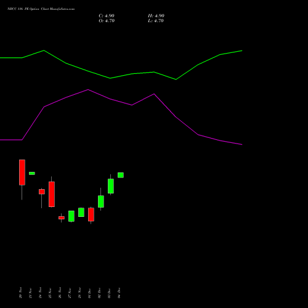
Task: Click the 28 Nov date label
Action: pyautogui.click(x=79, y=293)
